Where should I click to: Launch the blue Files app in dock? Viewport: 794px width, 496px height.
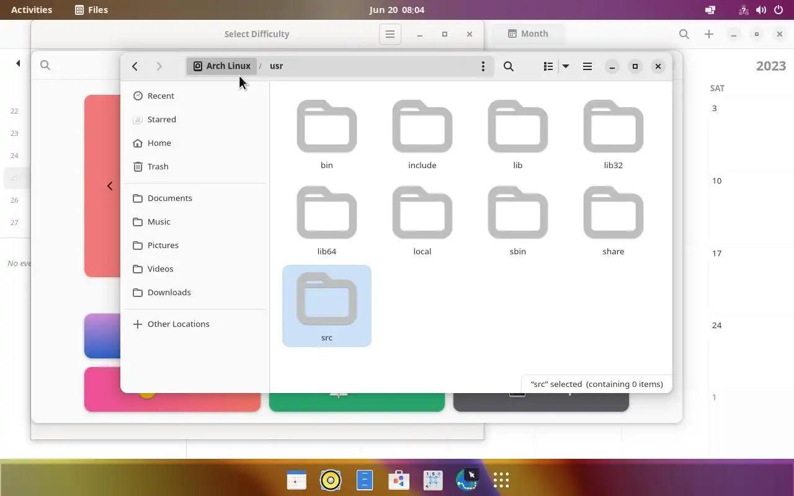coord(365,480)
